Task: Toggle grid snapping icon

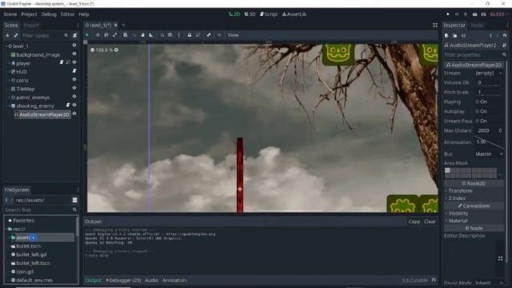Action: [x=170, y=35]
